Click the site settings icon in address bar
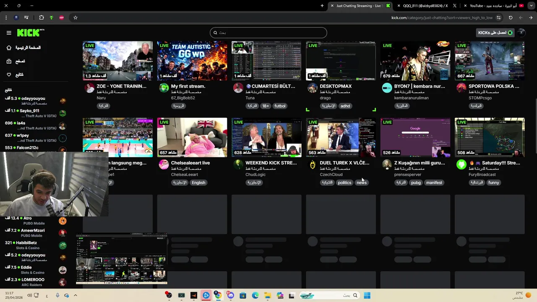Viewport: 537px width, 302px height. (498, 18)
